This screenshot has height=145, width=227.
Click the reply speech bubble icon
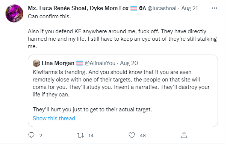coord(31,135)
